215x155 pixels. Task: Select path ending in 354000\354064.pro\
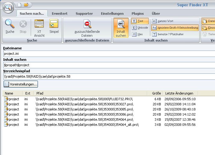84,119
